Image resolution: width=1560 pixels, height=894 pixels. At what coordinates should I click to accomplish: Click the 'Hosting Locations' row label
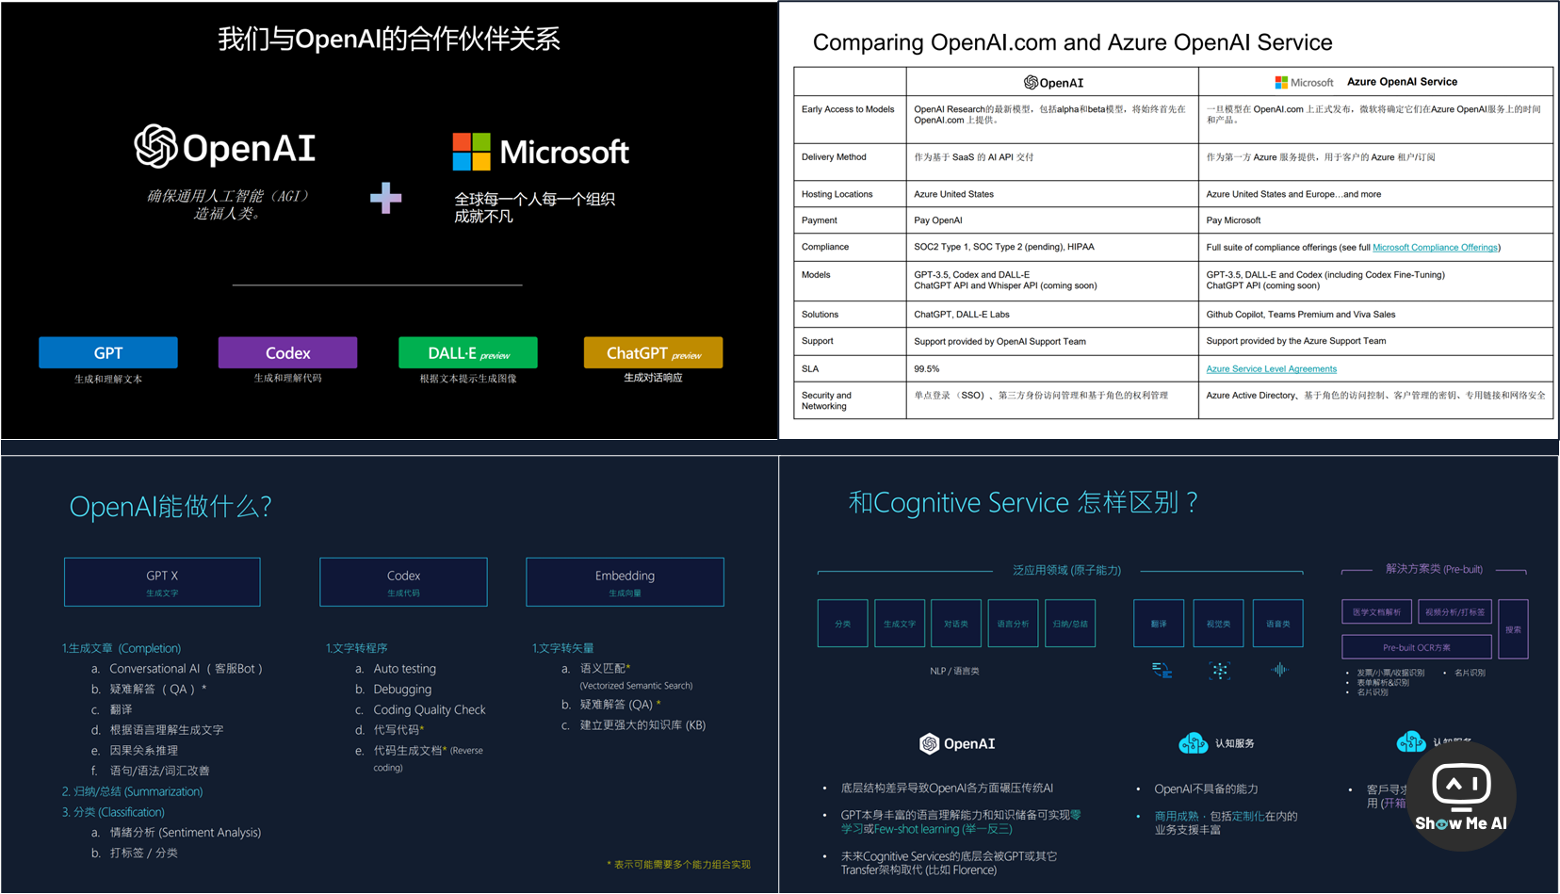(837, 194)
